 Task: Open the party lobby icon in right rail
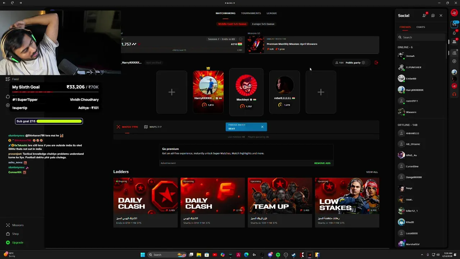pos(454,53)
